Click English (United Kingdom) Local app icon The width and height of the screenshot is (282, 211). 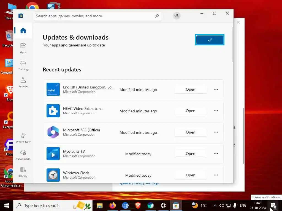pyautogui.click(x=53, y=89)
